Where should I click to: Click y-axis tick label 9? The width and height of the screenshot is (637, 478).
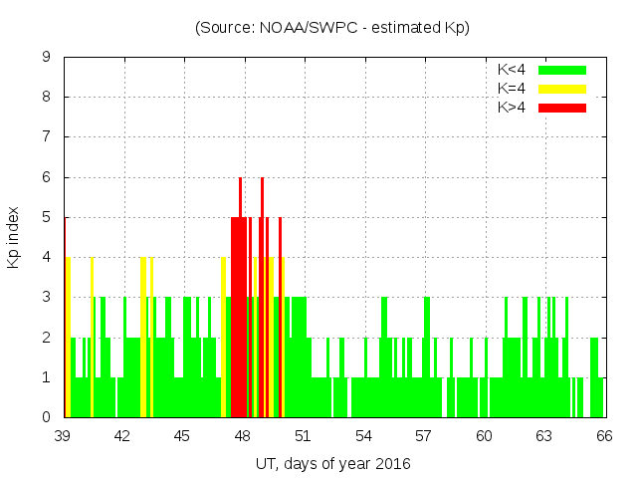(x=47, y=57)
